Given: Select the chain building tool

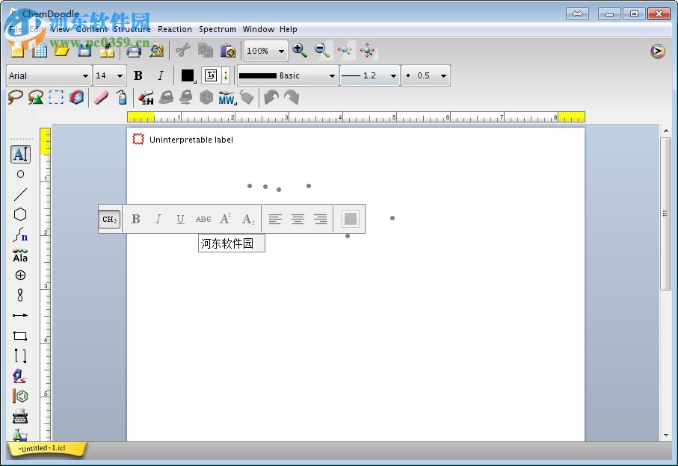Looking at the screenshot, I should tap(20, 235).
